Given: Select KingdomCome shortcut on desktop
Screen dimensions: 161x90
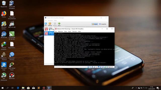Looking at the screenshot, I should [x=4, y=56].
